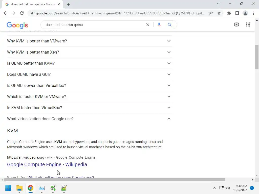This screenshot has width=259, height=194.
Task: Click the scroll right arrow
Action: point(252,180)
